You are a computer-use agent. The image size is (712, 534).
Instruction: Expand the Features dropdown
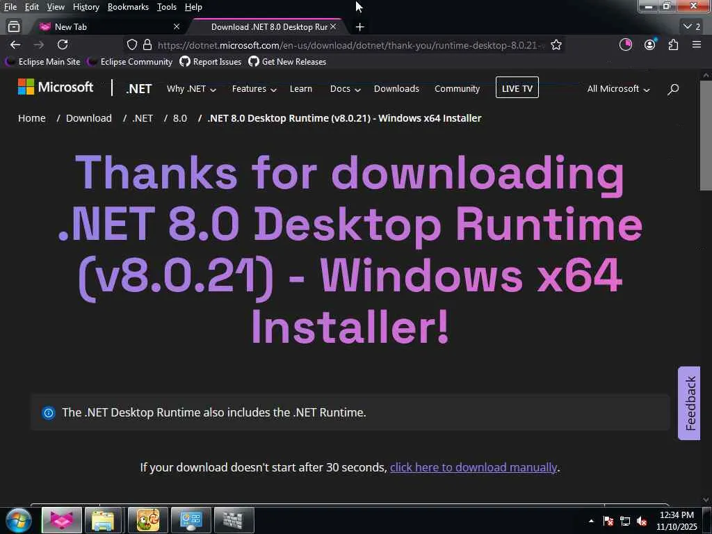(254, 89)
